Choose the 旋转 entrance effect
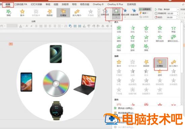Screen dimensions: 185x129 tap(133, 48)
